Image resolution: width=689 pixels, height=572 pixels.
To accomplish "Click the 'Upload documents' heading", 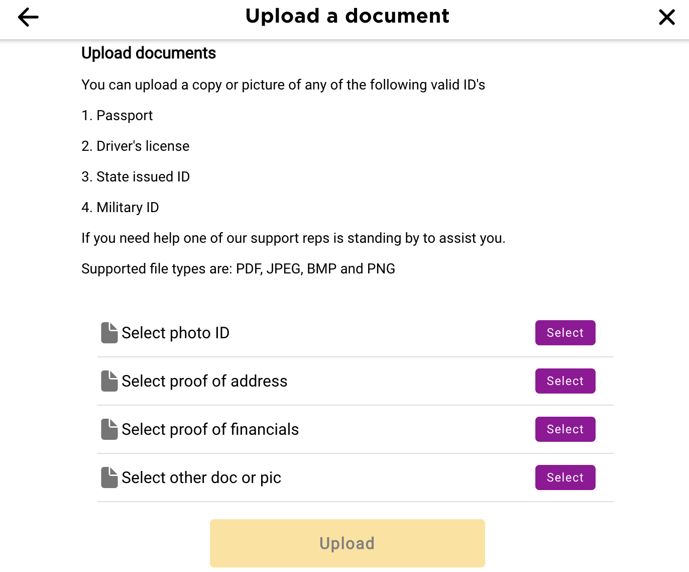I will click(149, 53).
